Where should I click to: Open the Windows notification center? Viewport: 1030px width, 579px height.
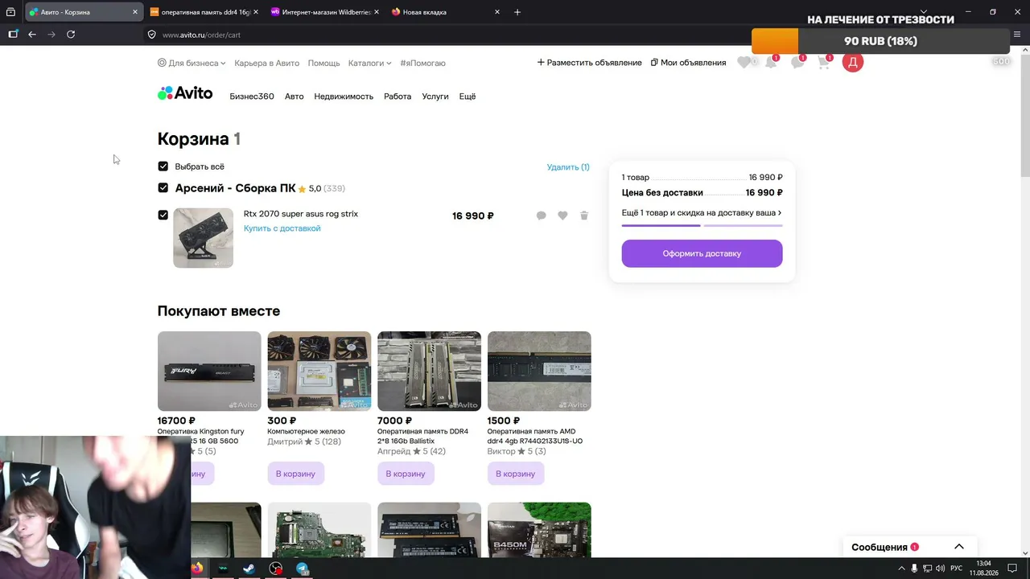point(1013,569)
